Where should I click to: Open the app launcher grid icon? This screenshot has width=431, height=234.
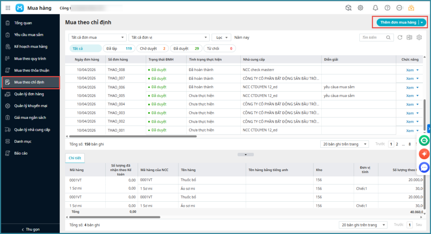coord(8,8)
